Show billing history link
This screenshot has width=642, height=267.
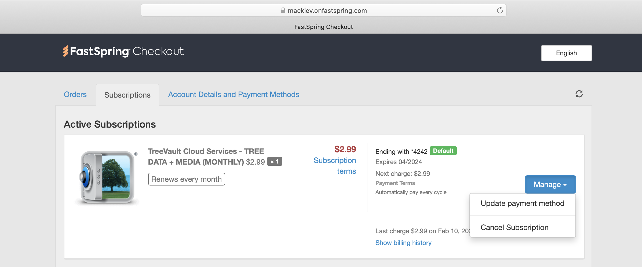click(x=403, y=243)
